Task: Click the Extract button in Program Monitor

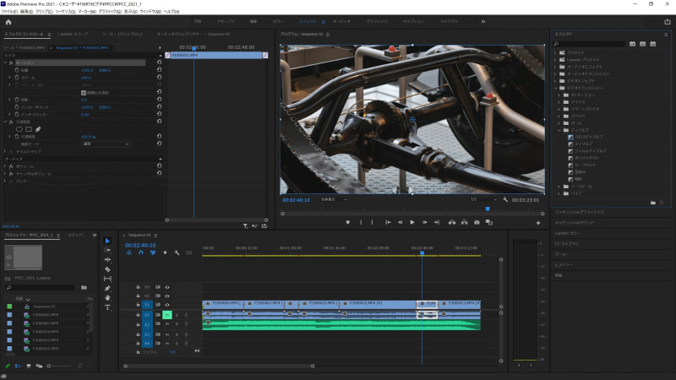Action: tap(464, 222)
